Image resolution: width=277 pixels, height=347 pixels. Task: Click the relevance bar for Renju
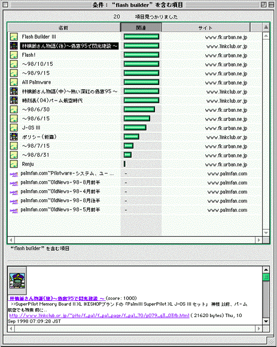[x=125, y=164]
